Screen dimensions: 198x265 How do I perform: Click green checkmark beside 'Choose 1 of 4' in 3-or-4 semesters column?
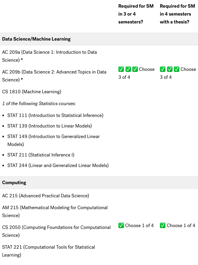(x=121, y=225)
